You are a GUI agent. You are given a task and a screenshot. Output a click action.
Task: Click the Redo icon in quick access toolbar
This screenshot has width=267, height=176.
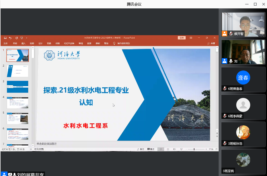pyautogui.click(x=16, y=38)
